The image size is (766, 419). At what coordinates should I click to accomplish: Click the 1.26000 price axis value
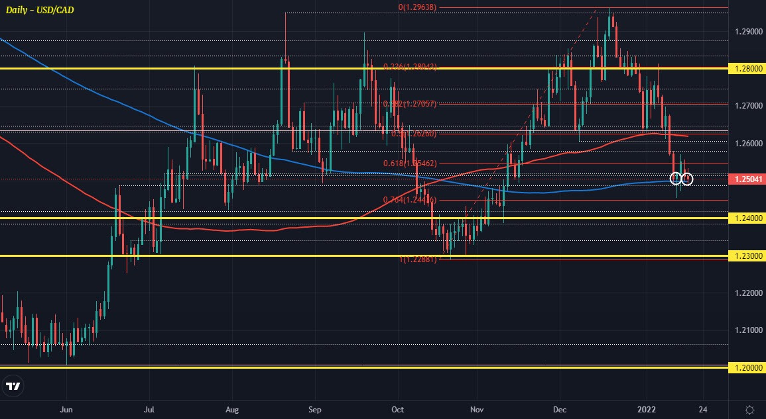748,144
